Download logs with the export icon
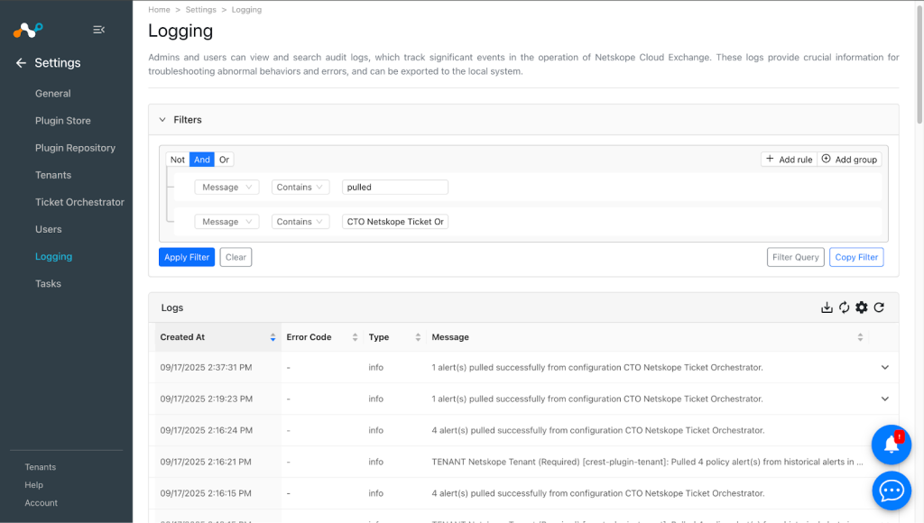 point(827,307)
